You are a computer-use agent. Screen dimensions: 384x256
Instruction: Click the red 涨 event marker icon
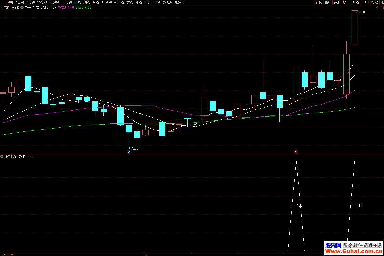[x=296, y=152]
